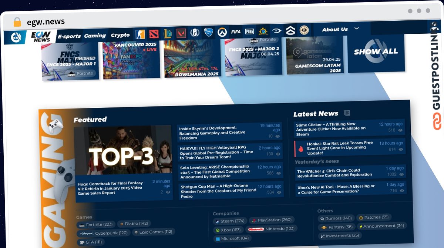Open the FNCS 2025 Major 2 card
The height and width of the screenshot is (248, 444).
pos(253,57)
